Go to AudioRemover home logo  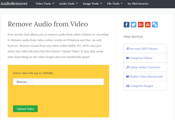[14, 4]
